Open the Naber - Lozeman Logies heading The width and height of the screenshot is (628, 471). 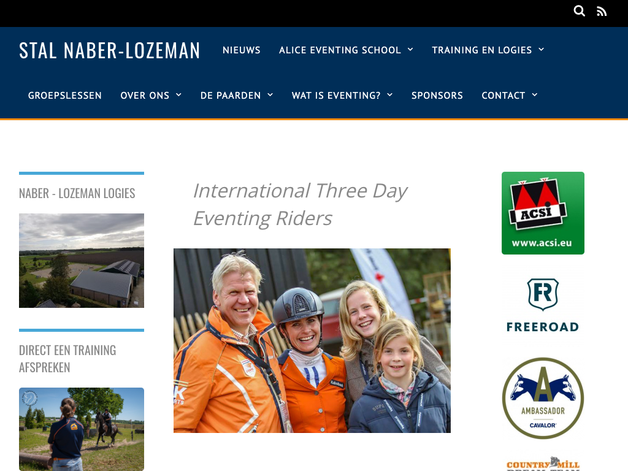(x=77, y=193)
